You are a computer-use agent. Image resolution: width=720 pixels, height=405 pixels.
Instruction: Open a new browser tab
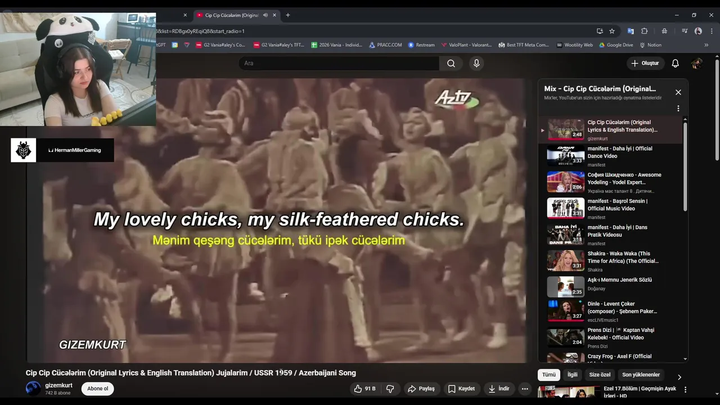288,15
